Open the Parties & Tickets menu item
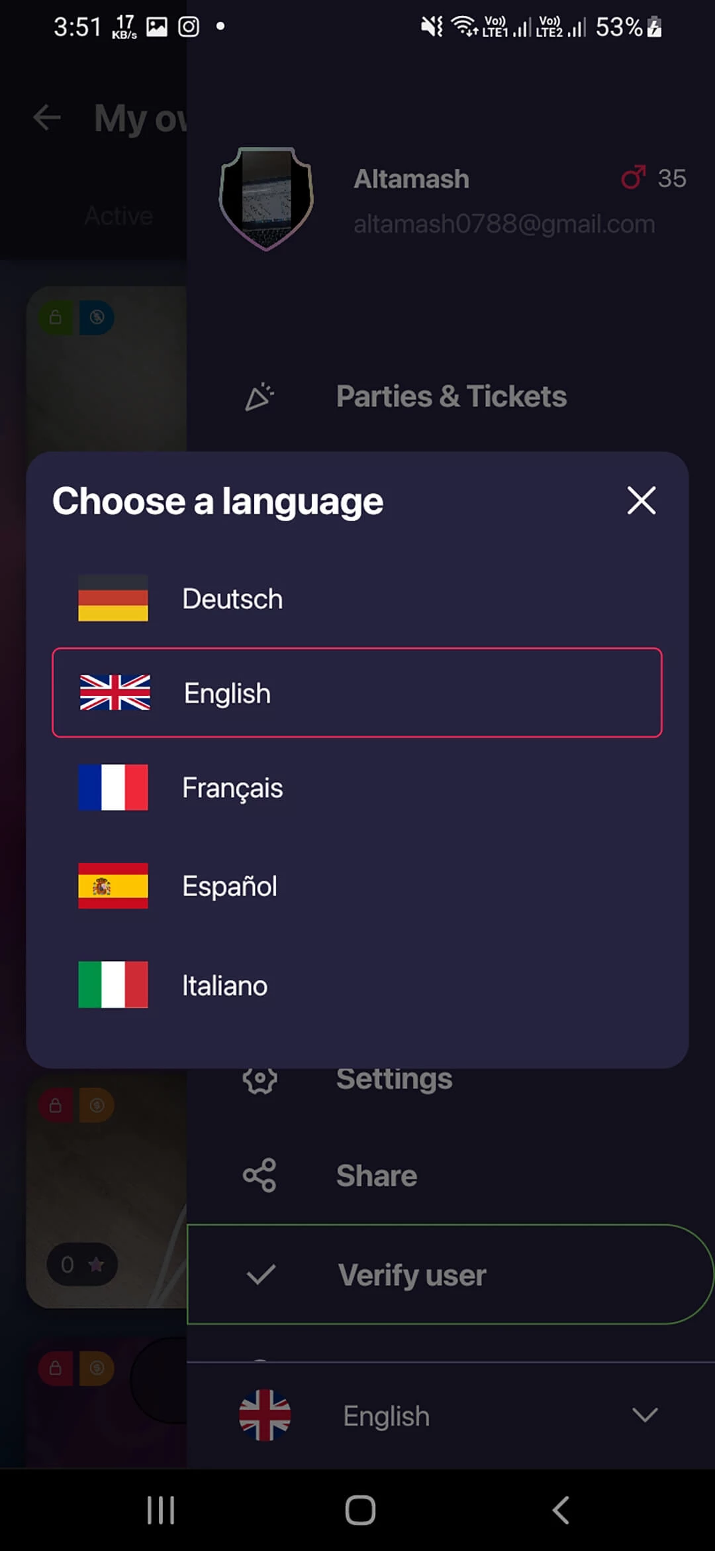This screenshot has height=1551, width=715. (451, 396)
